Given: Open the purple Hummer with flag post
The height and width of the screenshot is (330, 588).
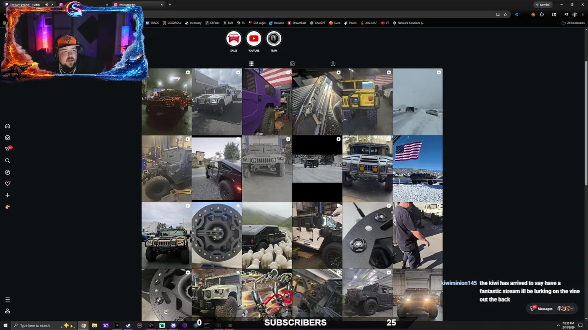Looking at the screenshot, I should (267, 102).
